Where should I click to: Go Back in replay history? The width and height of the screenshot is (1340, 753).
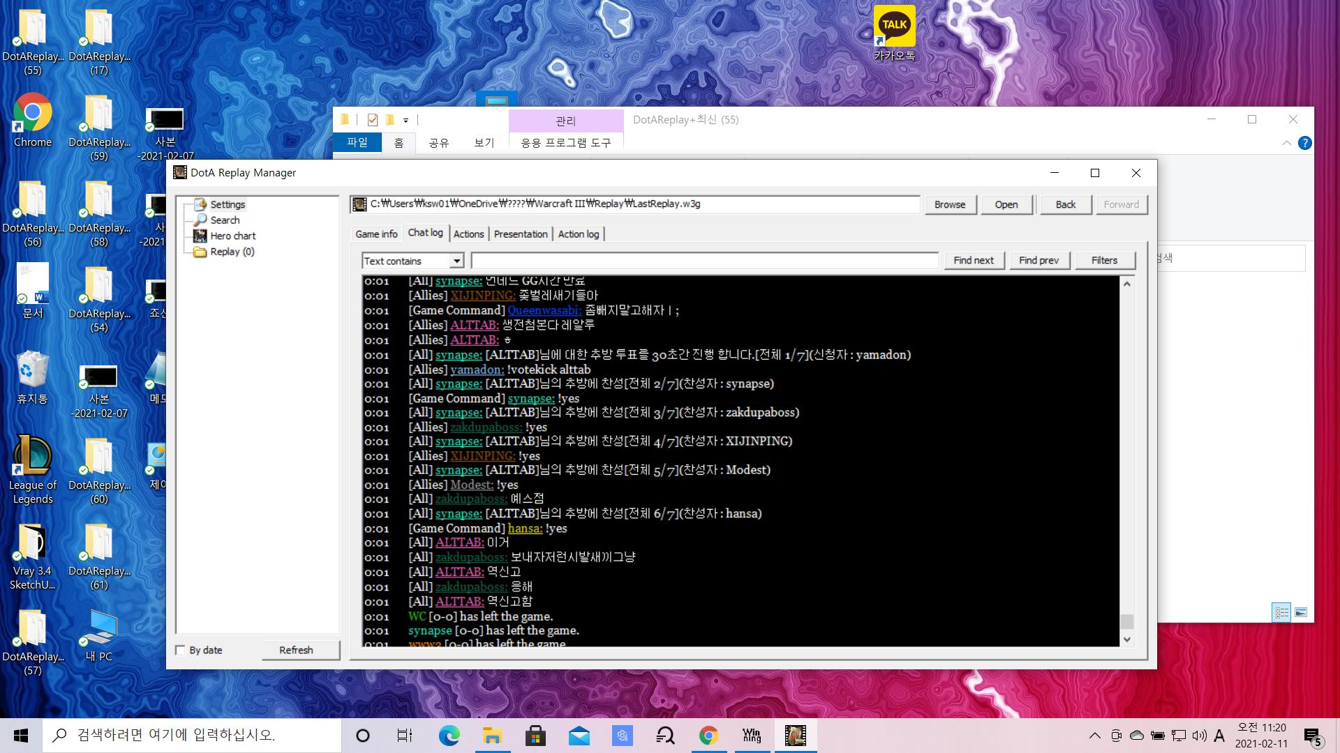click(1065, 204)
